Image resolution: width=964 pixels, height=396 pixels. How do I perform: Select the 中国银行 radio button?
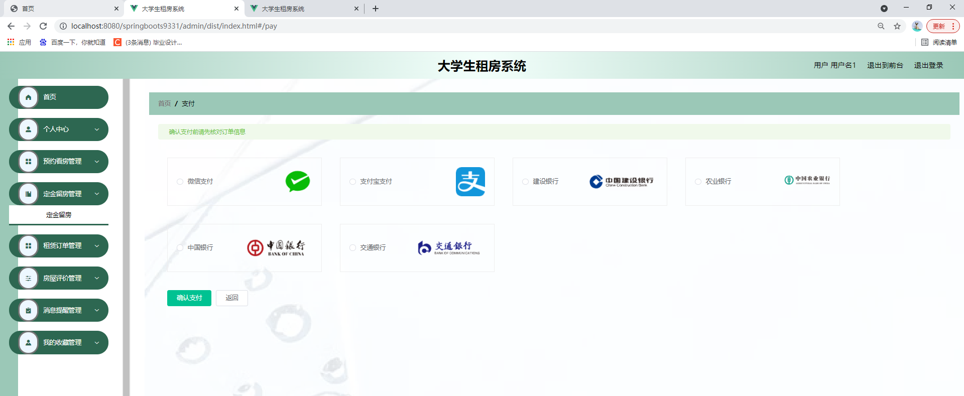point(180,248)
